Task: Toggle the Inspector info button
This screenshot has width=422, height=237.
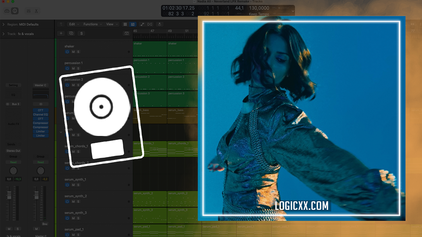Action: coord(15,11)
